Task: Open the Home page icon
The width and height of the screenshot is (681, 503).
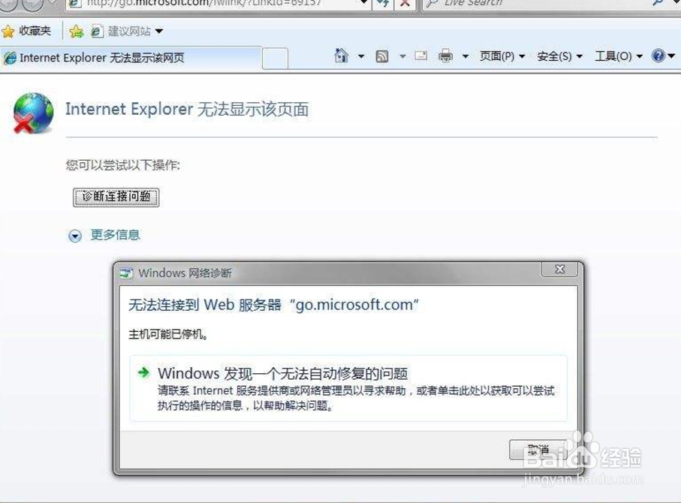Action: 342,56
